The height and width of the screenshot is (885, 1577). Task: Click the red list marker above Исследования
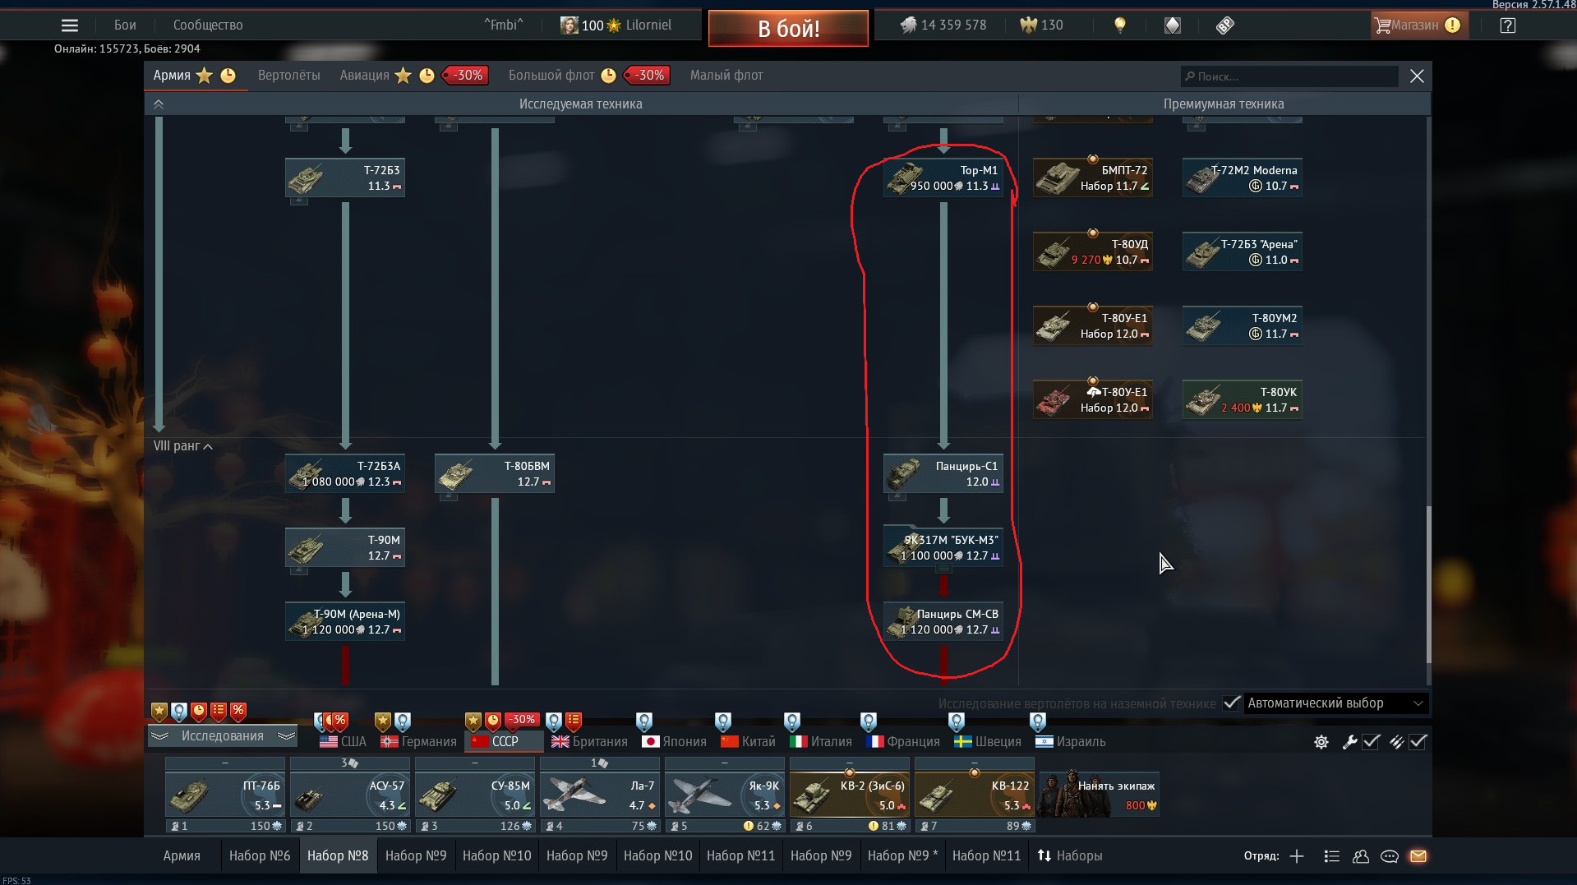click(219, 711)
